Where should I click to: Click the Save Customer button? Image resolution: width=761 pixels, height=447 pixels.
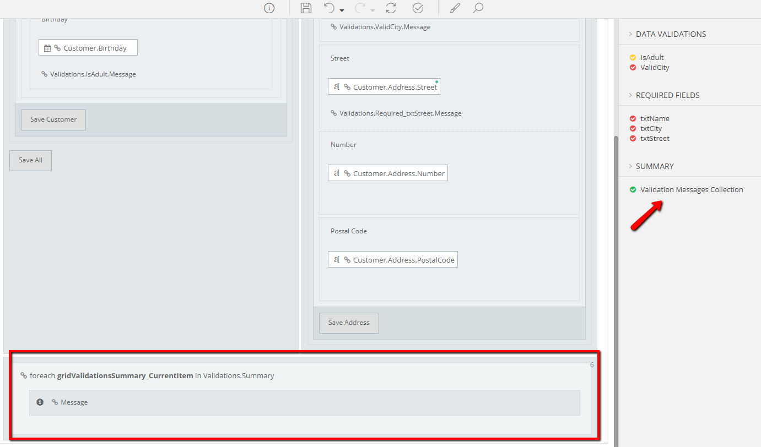(53, 119)
